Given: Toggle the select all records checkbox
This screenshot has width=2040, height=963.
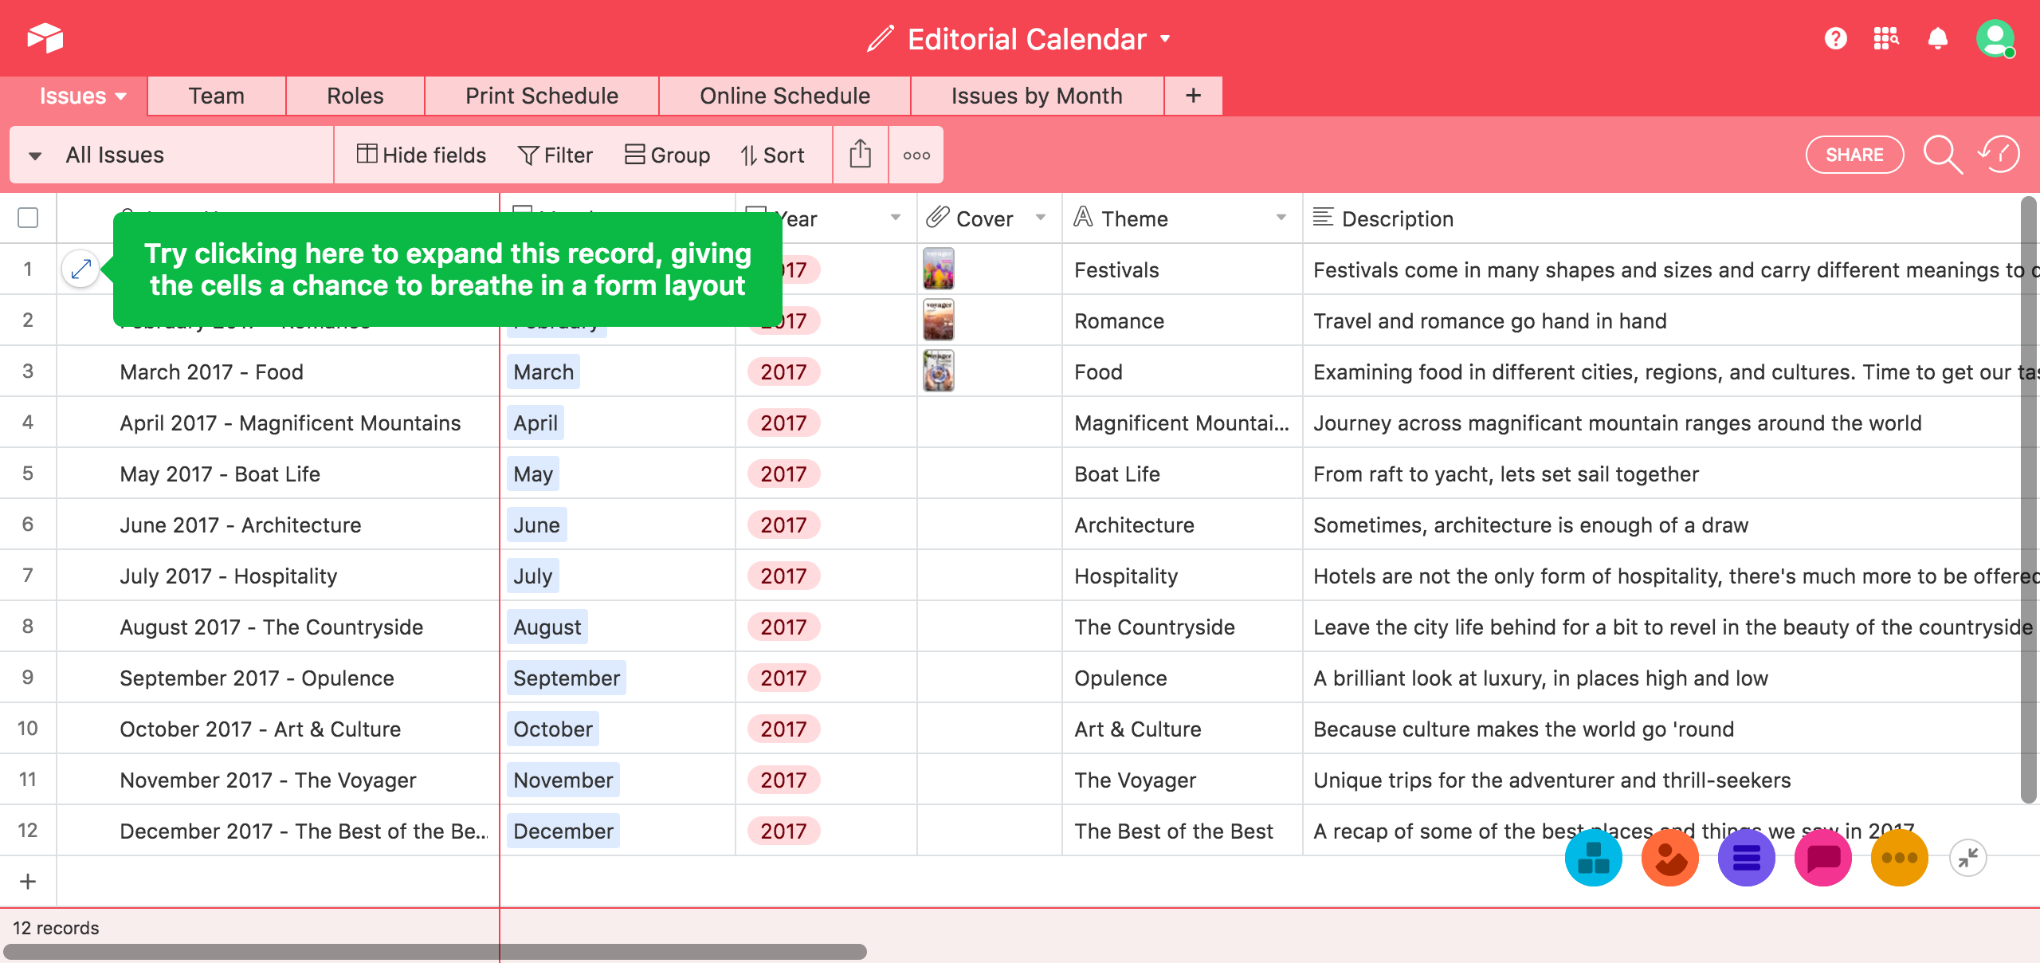Looking at the screenshot, I should click(28, 218).
